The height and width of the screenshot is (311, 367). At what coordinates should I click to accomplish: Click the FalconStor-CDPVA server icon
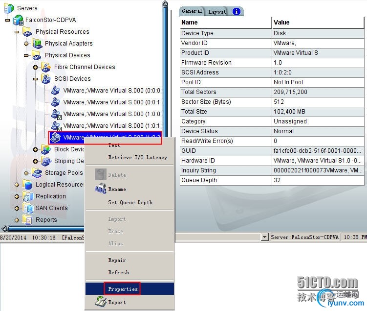click(18, 20)
